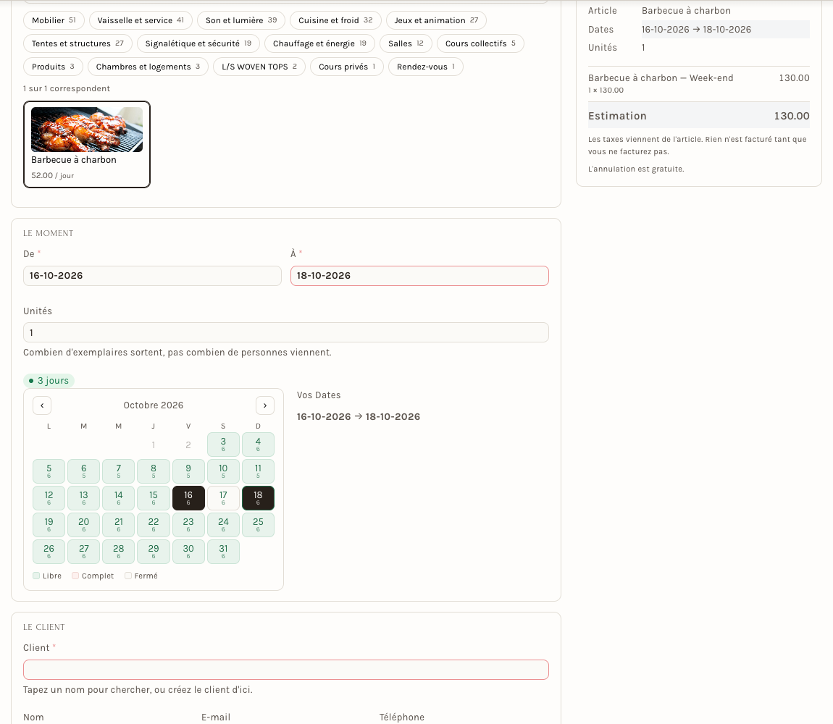Viewport: 833px width, 724px height.
Task: Filter by Cours privés
Action: (x=347, y=67)
